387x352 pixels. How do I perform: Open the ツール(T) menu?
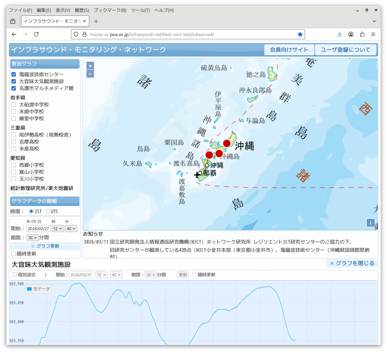click(140, 10)
